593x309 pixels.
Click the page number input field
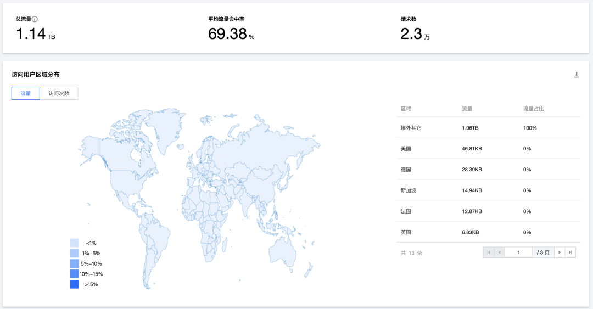click(x=518, y=252)
